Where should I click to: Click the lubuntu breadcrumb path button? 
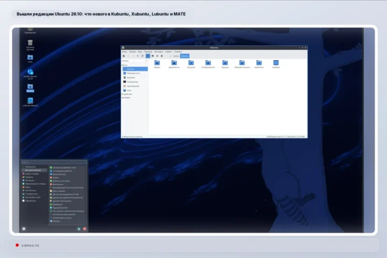[x=184, y=56]
